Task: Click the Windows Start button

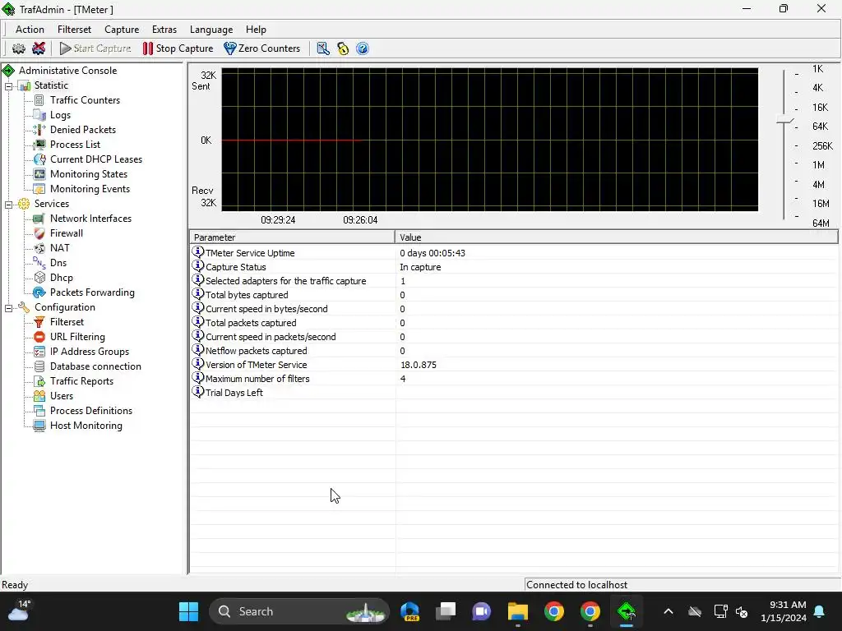Action: pos(188,611)
